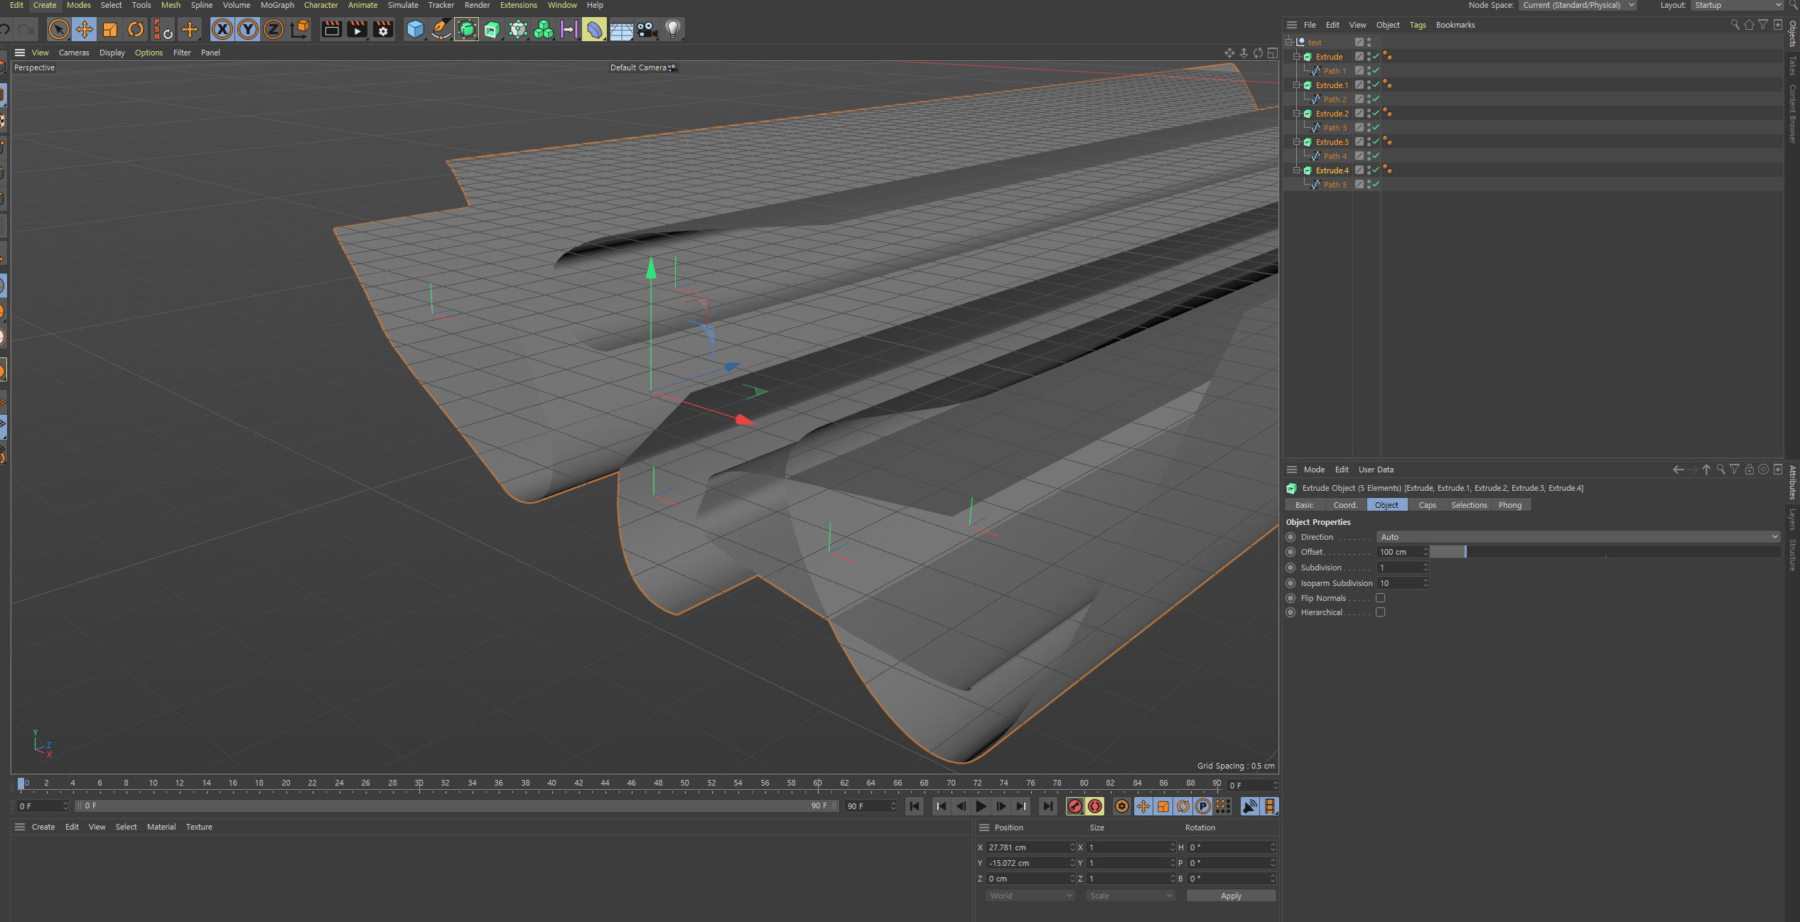This screenshot has height=922, width=1800.
Task: Switch to the Phong tab
Action: click(1509, 505)
